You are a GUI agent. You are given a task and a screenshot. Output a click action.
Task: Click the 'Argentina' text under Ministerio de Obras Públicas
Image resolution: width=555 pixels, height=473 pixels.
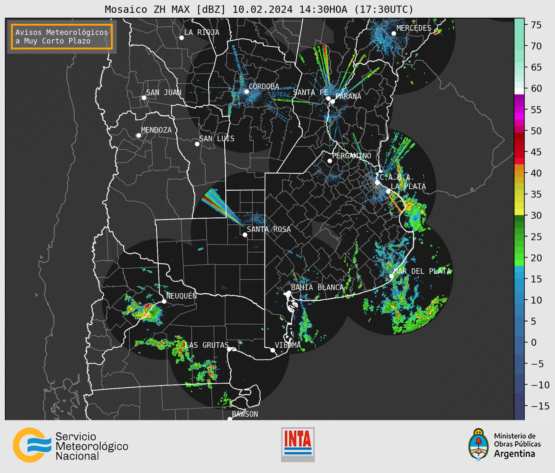(x=515, y=454)
